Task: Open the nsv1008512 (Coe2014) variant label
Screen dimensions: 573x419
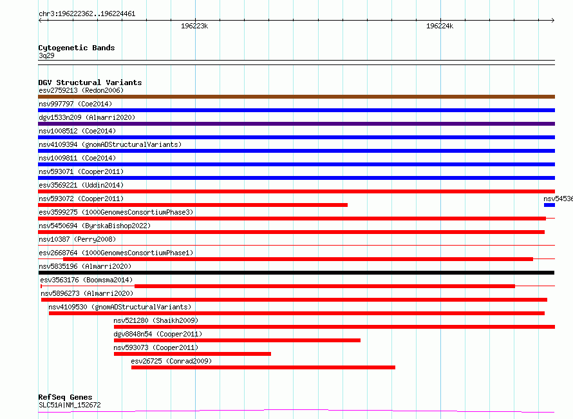Action: [x=77, y=131]
